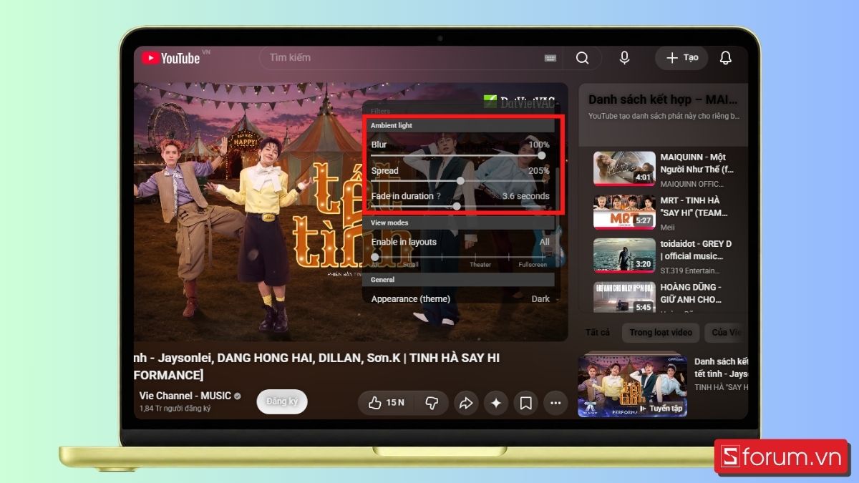859x483 pixels.
Task: Click the help icon beside Fade in duration
Action: tap(438, 196)
